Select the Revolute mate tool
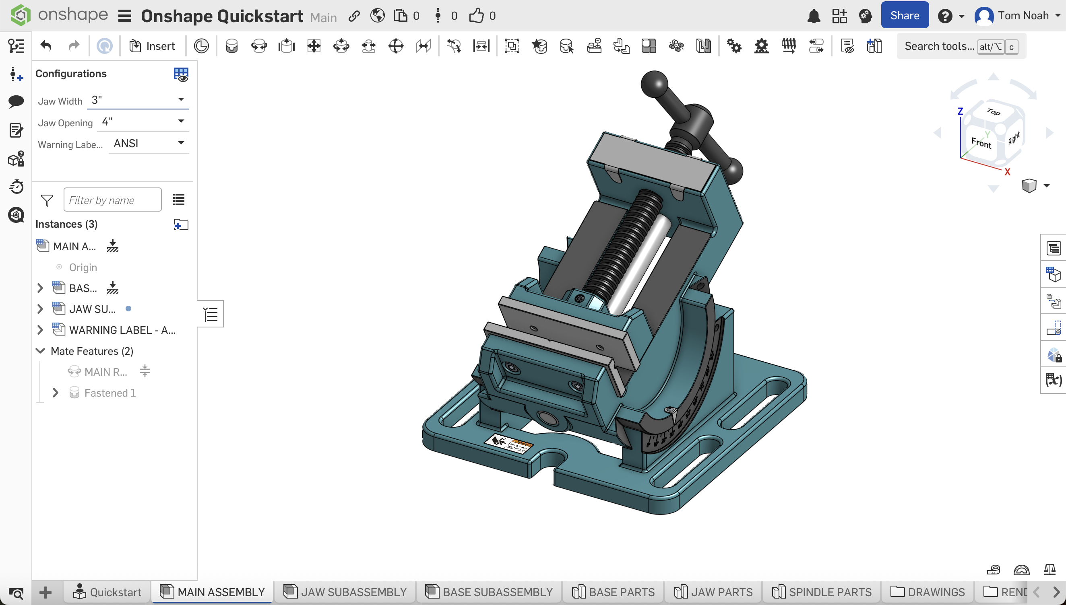This screenshot has width=1066, height=605. 259,46
